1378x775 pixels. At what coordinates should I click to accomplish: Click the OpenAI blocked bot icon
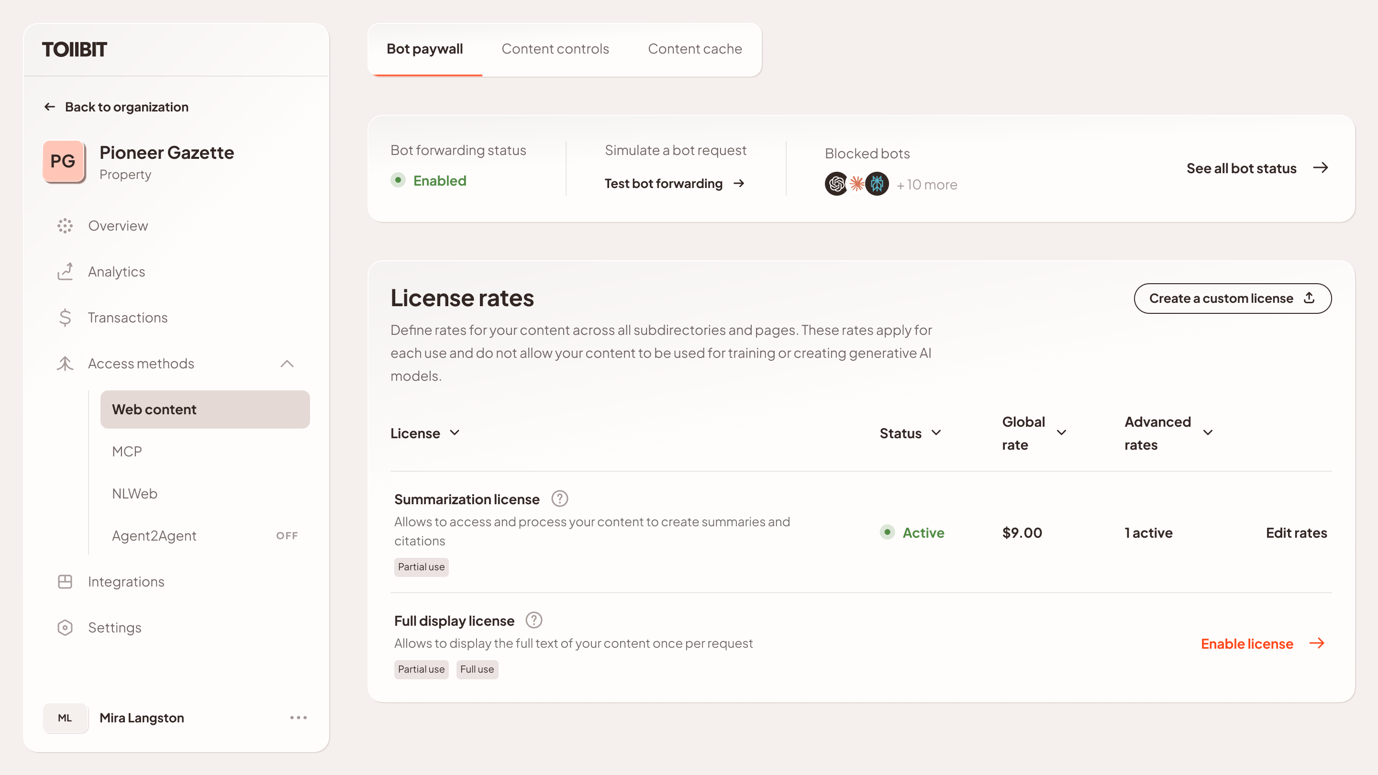coord(836,184)
